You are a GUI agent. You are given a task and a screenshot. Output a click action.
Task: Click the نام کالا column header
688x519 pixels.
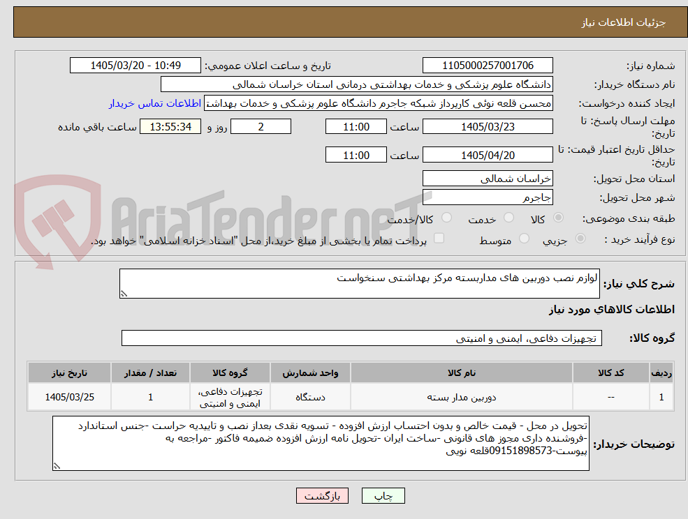461,373
